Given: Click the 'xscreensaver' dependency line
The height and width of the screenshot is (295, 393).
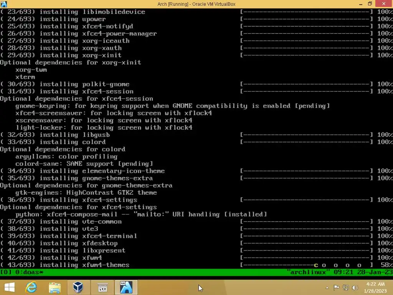Looking at the screenshot, I should (104, 120).
